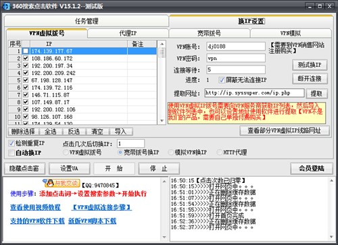This screenshot has height=245, width=338.
Task: Minimize the window
Action: 310,6
